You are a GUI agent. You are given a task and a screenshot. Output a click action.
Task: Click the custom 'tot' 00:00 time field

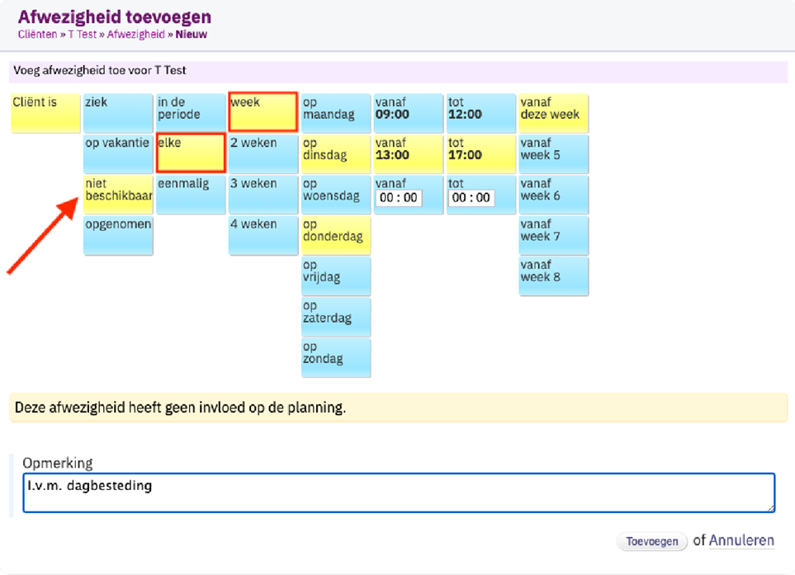pos(471,197)
